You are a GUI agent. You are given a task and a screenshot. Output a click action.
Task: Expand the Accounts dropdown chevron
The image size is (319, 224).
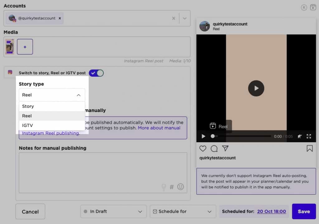coord(184,18)
